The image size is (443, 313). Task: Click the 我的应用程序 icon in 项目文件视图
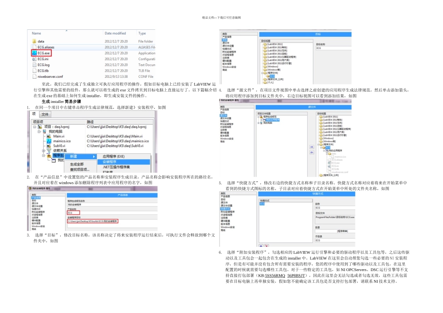coord(264,120)
